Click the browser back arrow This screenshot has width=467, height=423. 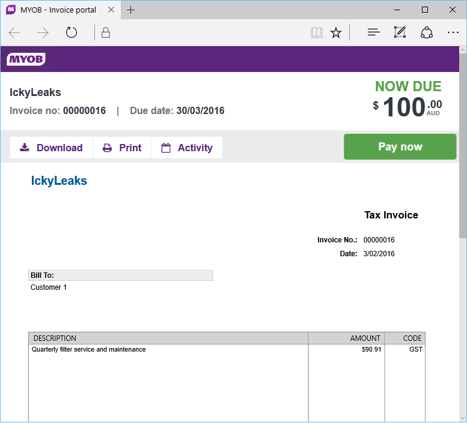(x=15, y=32)
